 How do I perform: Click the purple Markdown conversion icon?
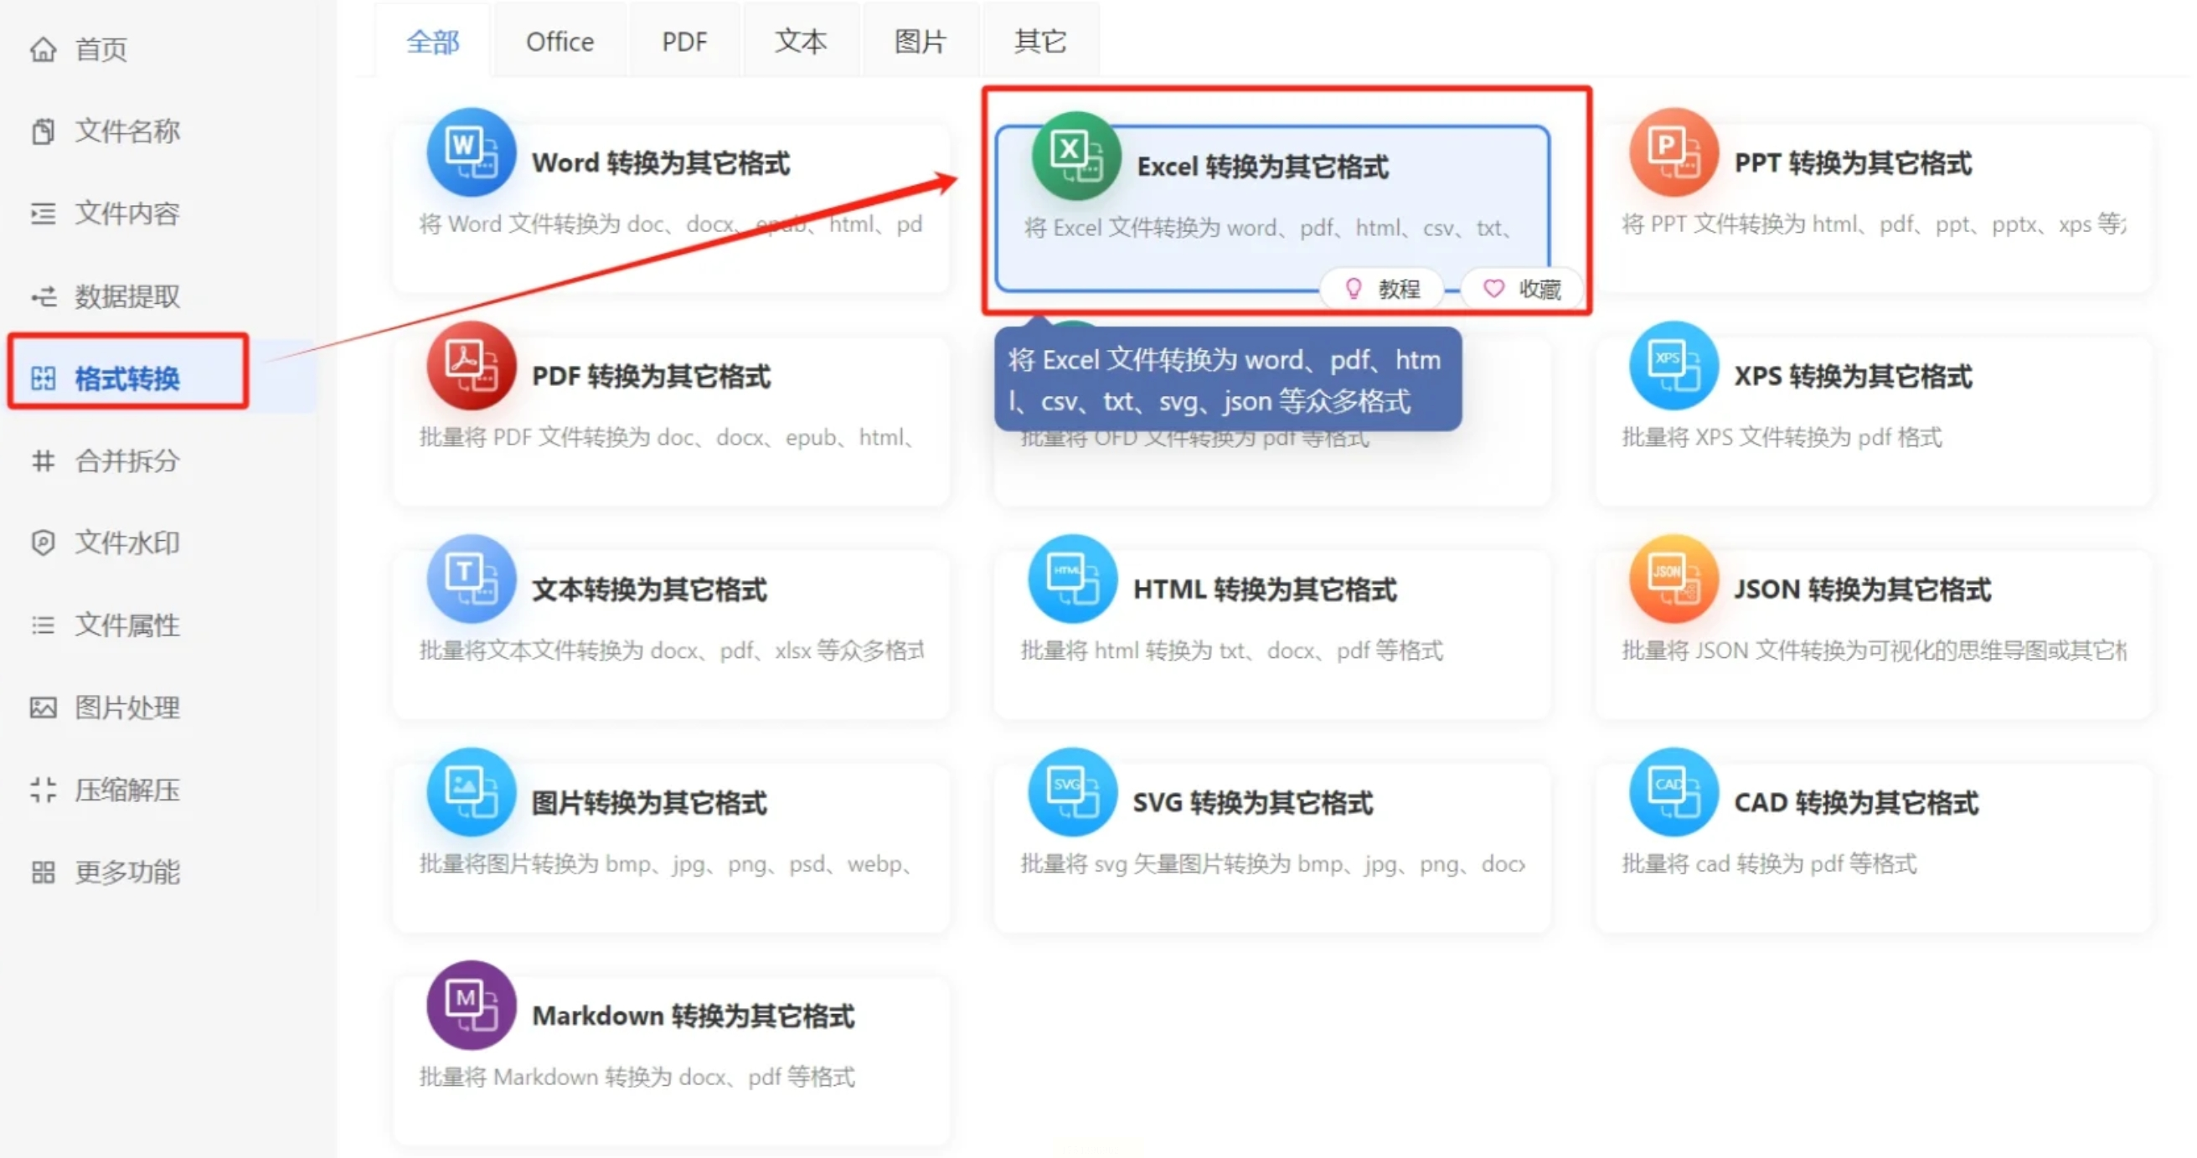click(471, 1006)
